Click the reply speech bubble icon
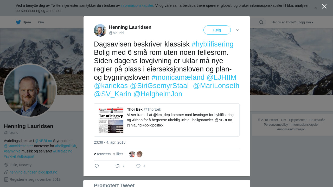The image size is (333, 187). [x=97, y=166]
